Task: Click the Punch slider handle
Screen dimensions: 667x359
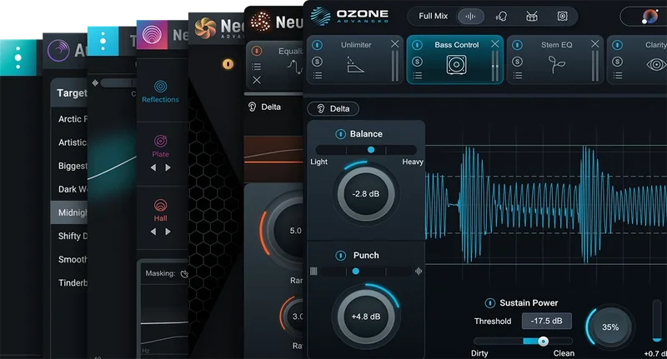Action: tap(356, 271)
